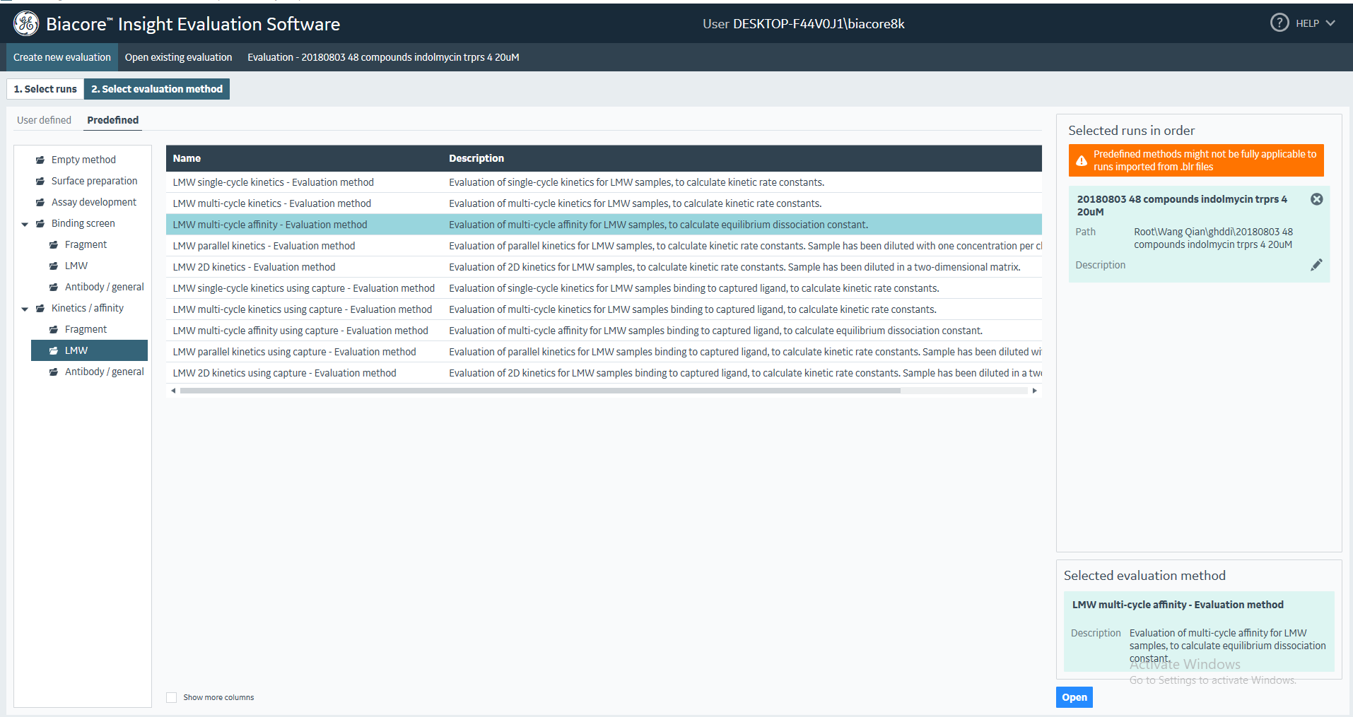Collapse the Binding screen tree node
This screenshot has width=1353, height=717.
coord(25,224)
